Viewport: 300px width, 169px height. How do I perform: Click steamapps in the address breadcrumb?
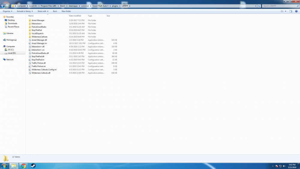click(73, 6)
